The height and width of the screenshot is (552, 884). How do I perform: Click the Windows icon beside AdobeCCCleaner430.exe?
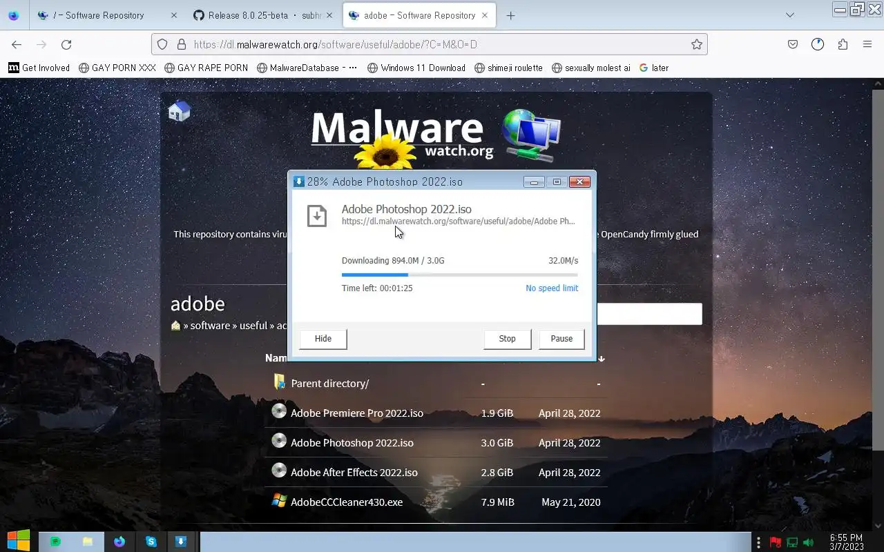click(279, 500)
